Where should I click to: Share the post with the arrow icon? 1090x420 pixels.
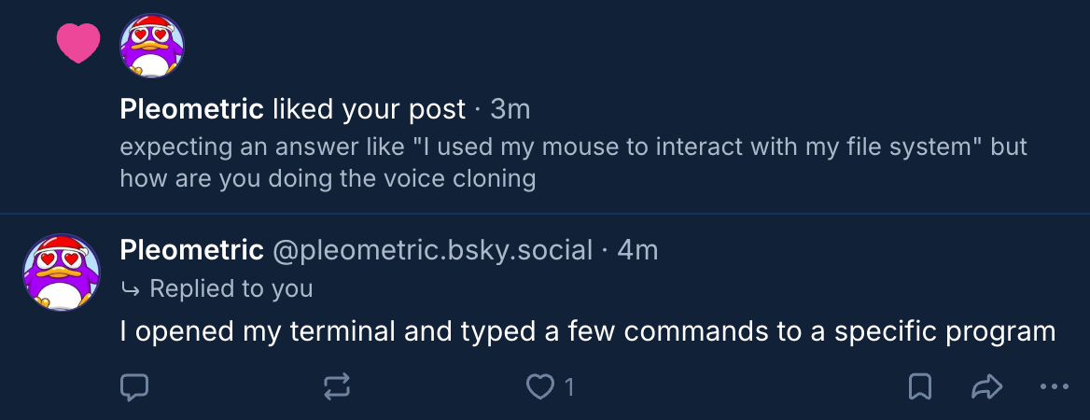pyautogui.click(x=986, y=386)
